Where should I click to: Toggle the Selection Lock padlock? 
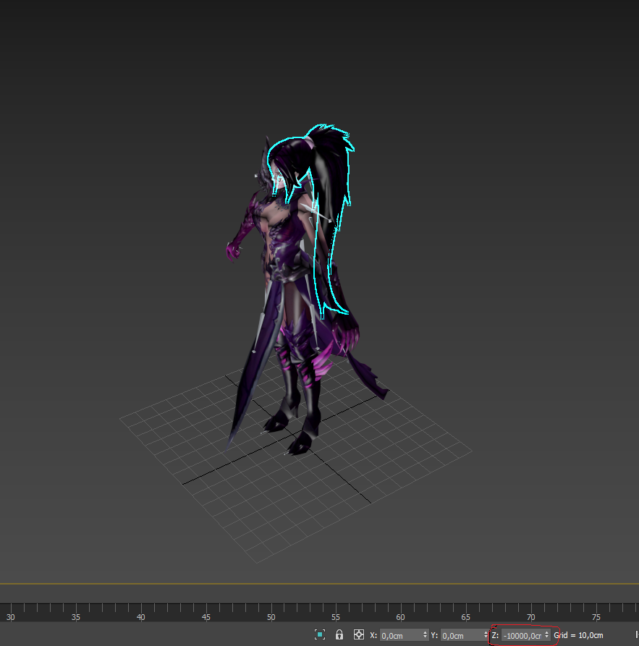[x=339, y=634]
